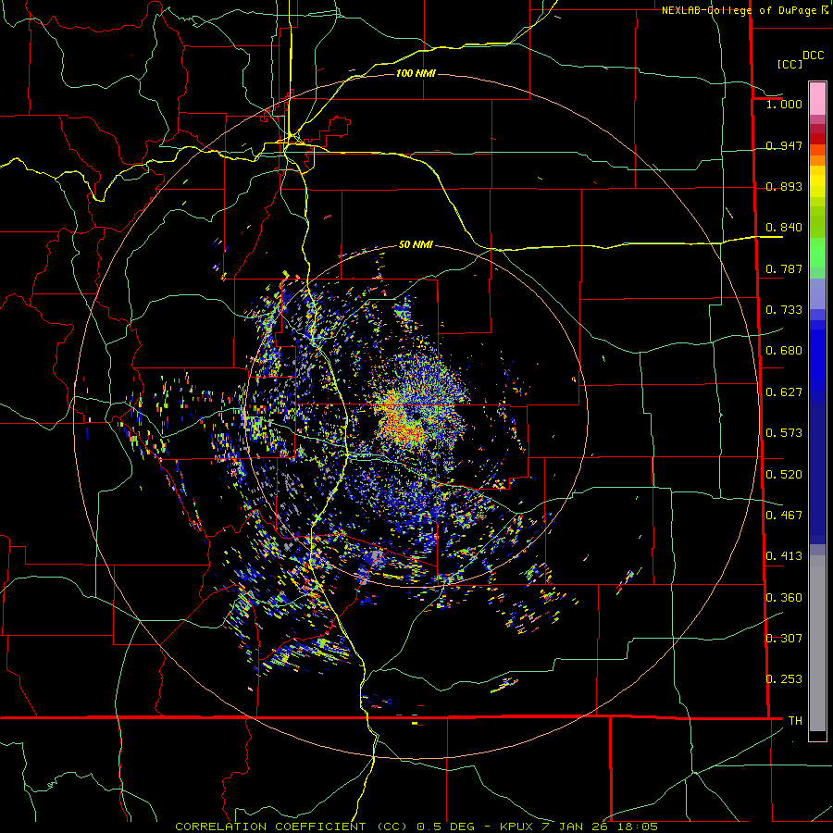The image size is (833, 833).
Task: Click the 0.253 scale value
Action: coord(784,679)
